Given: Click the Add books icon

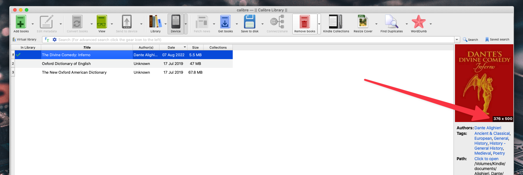Looking at the screenshot, I should 21,22.
